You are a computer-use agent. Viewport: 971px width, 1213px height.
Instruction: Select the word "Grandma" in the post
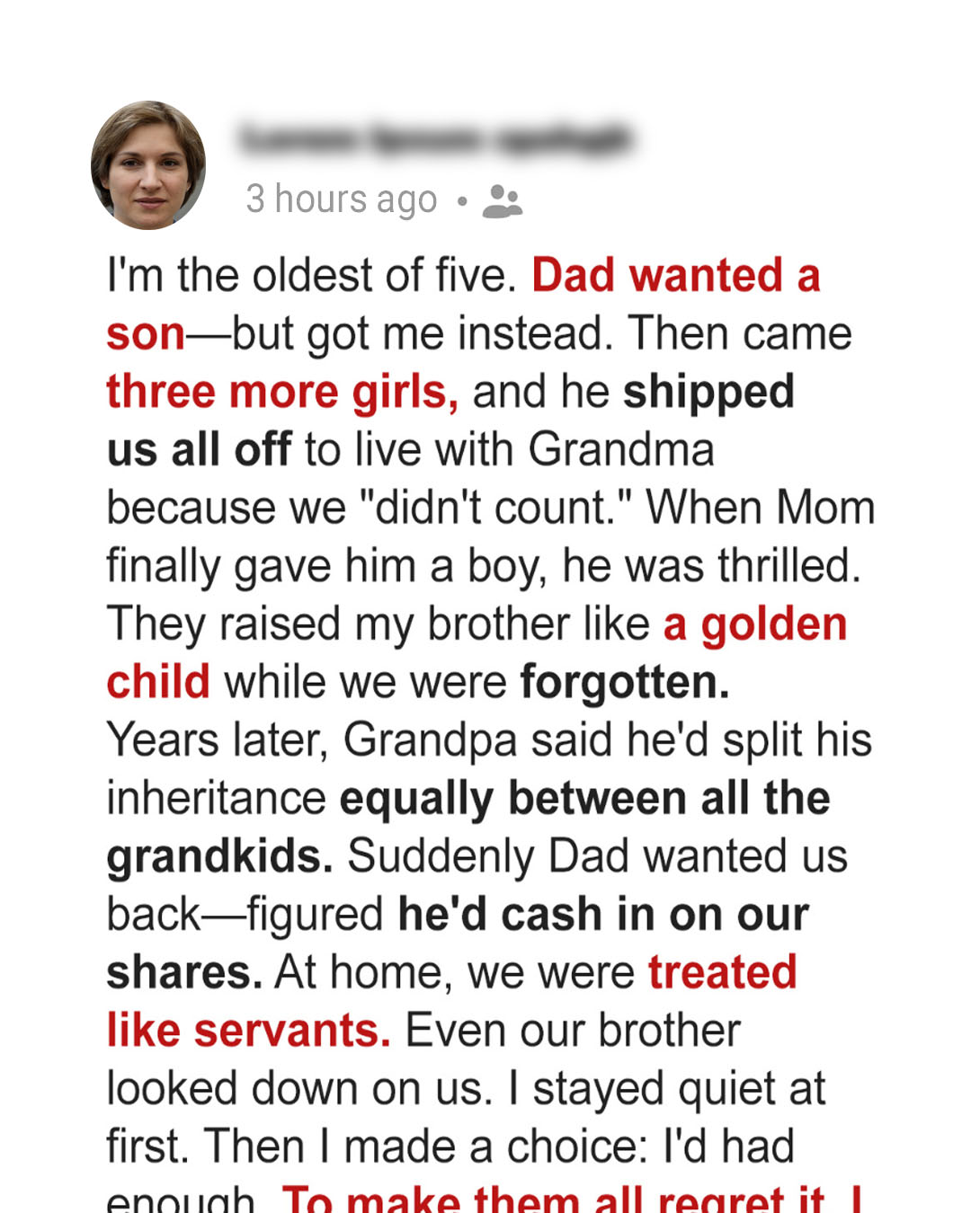point(621,449)
